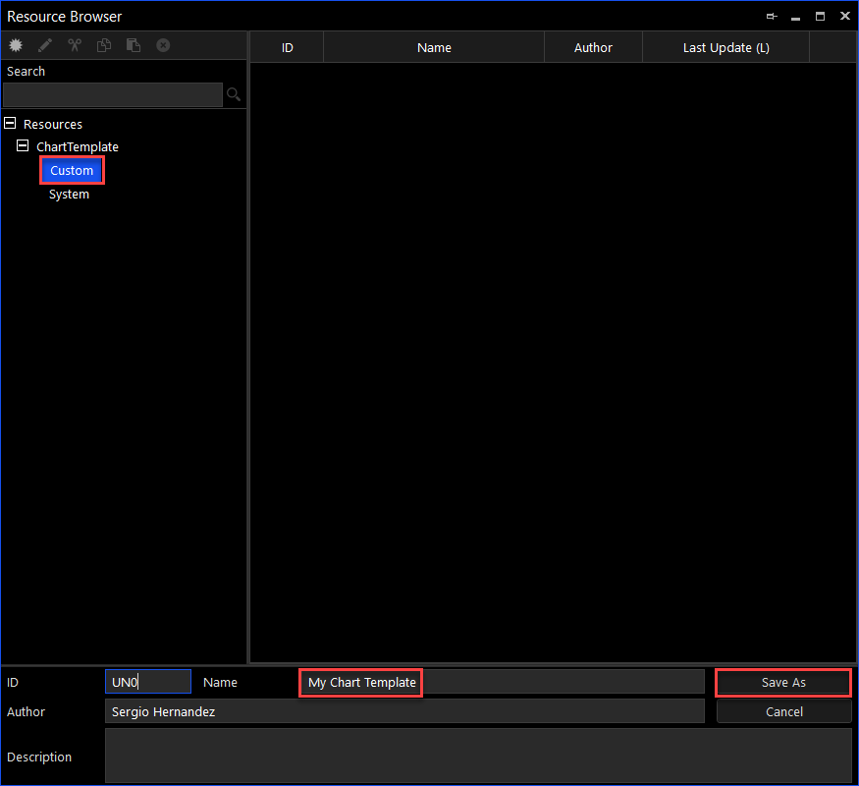Select the Cut scissors icon

pos(75,45)
